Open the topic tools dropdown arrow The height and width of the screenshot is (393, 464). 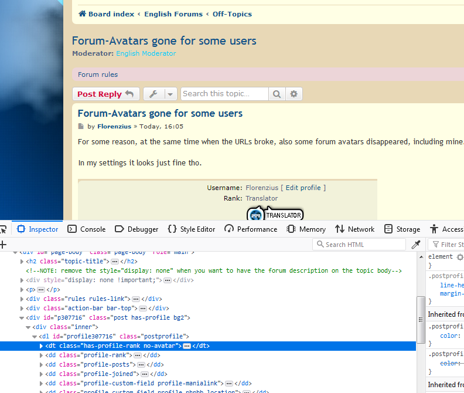[x=170, y=94]
